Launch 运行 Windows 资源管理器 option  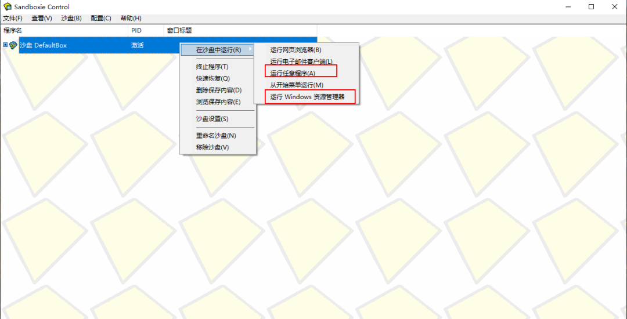[307, 97]
